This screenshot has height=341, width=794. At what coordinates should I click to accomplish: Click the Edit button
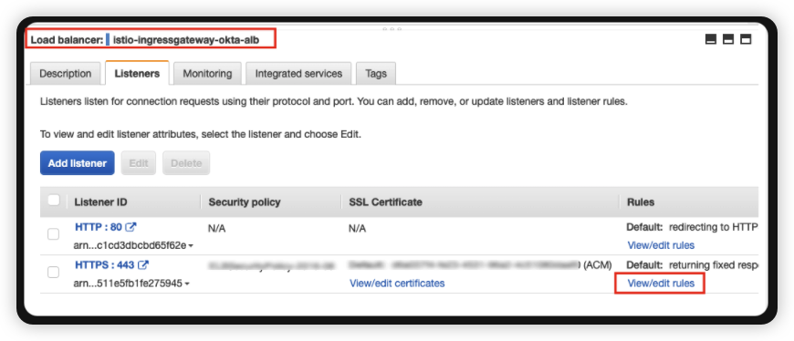[138, 163]
